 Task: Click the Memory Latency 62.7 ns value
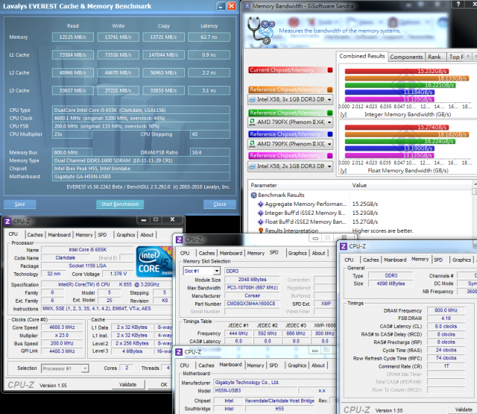coord(209,37)
